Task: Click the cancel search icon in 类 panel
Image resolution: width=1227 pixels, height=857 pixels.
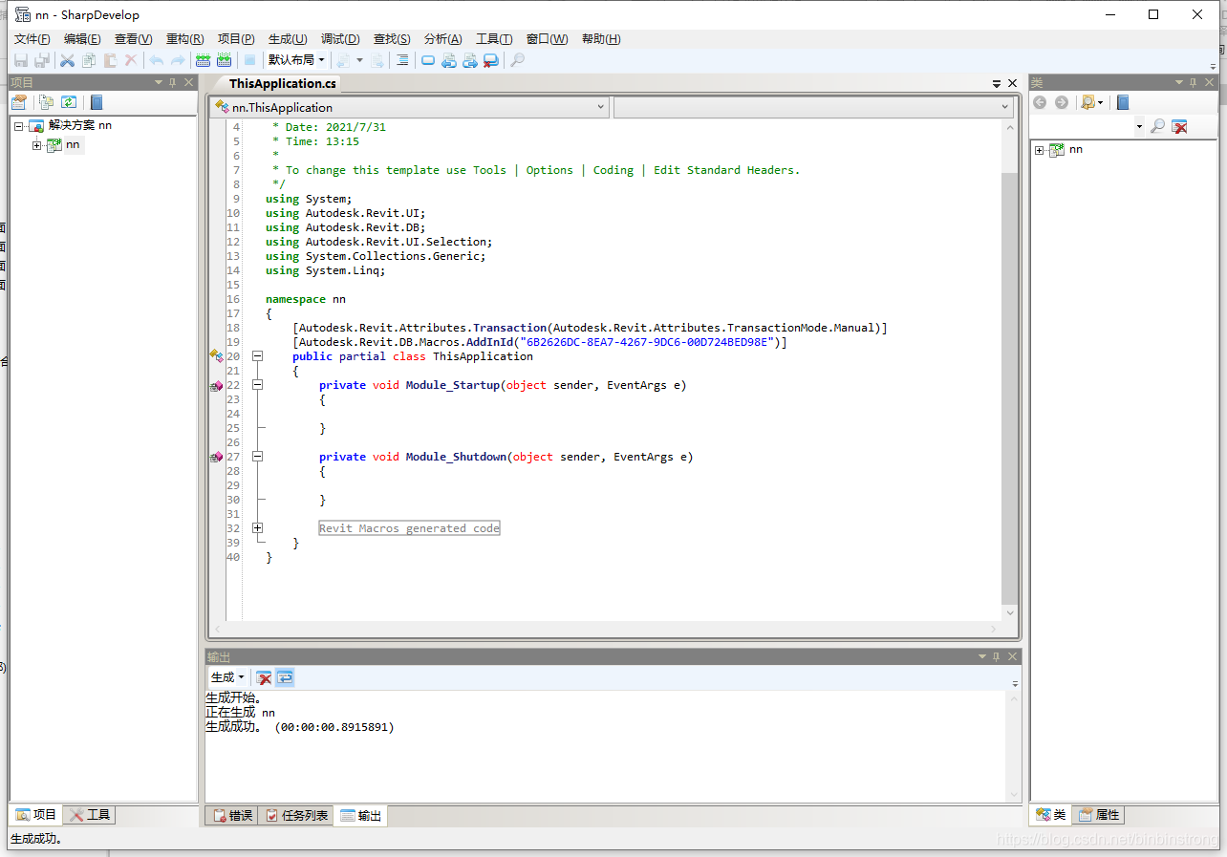Action: point(1180,126)
